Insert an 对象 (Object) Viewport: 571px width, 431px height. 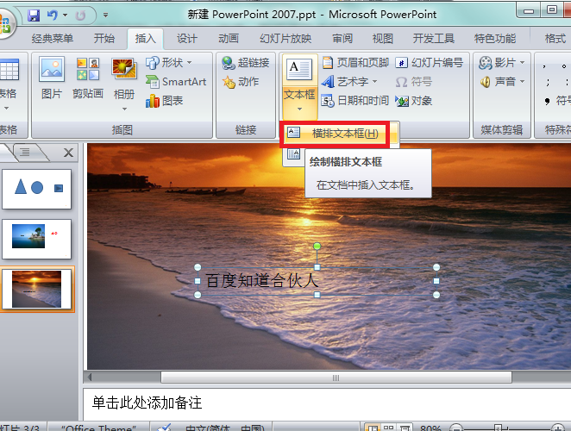point(414,101)
